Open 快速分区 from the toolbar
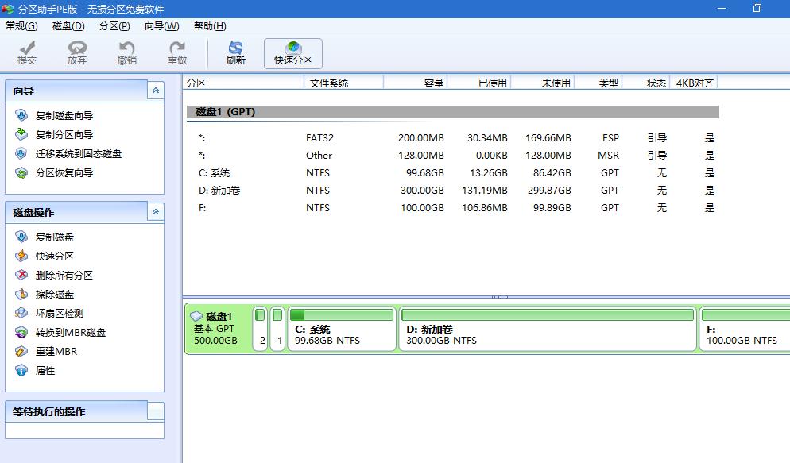This screenshot has height=463, width=790. coord(292,52)
